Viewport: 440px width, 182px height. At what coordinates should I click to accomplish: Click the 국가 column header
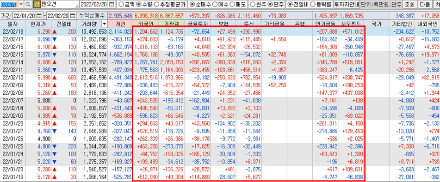pyautogui.click(x=376, y=24)
